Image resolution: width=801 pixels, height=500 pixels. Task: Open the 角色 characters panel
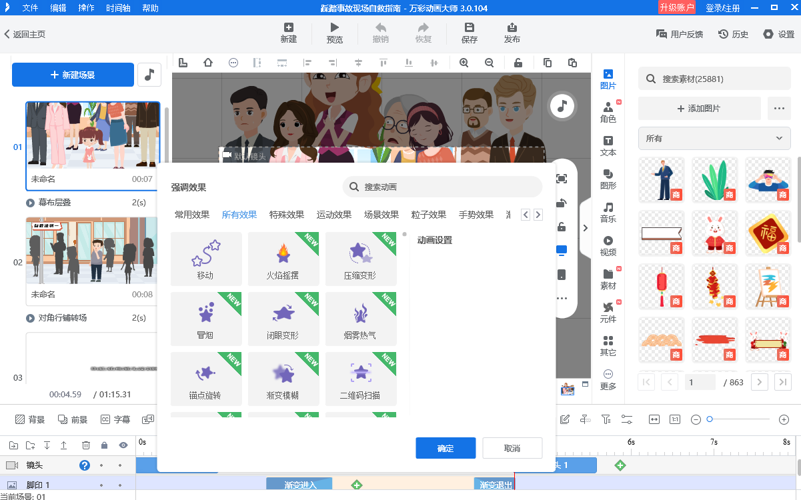pos(608,113)
